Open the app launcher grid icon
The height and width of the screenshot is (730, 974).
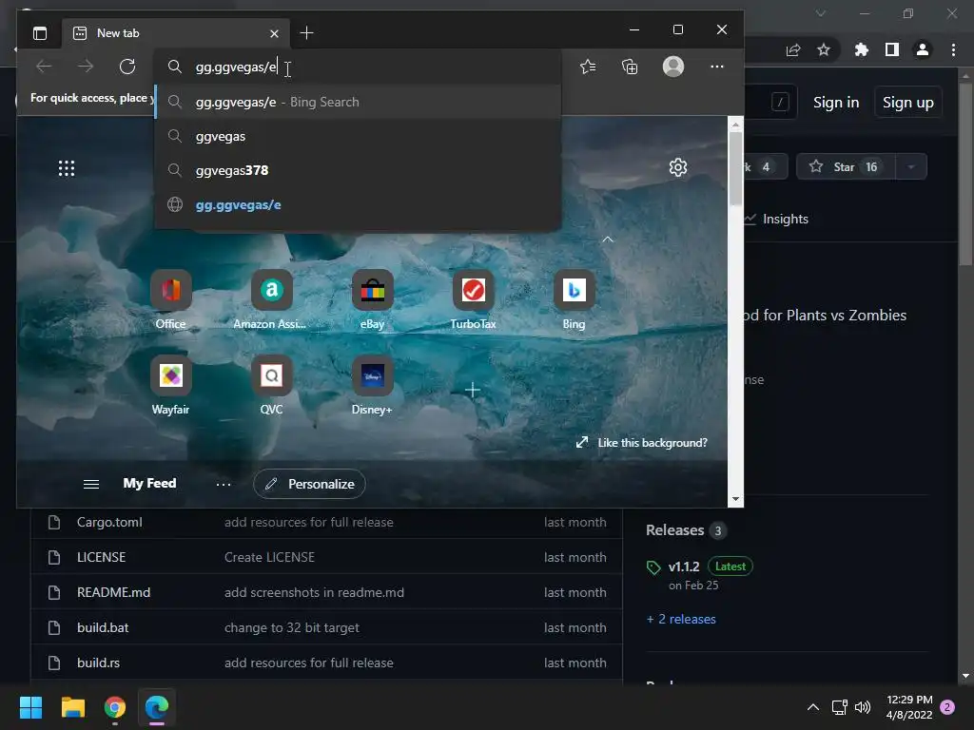pyautogui.click(x=67, y=168)
